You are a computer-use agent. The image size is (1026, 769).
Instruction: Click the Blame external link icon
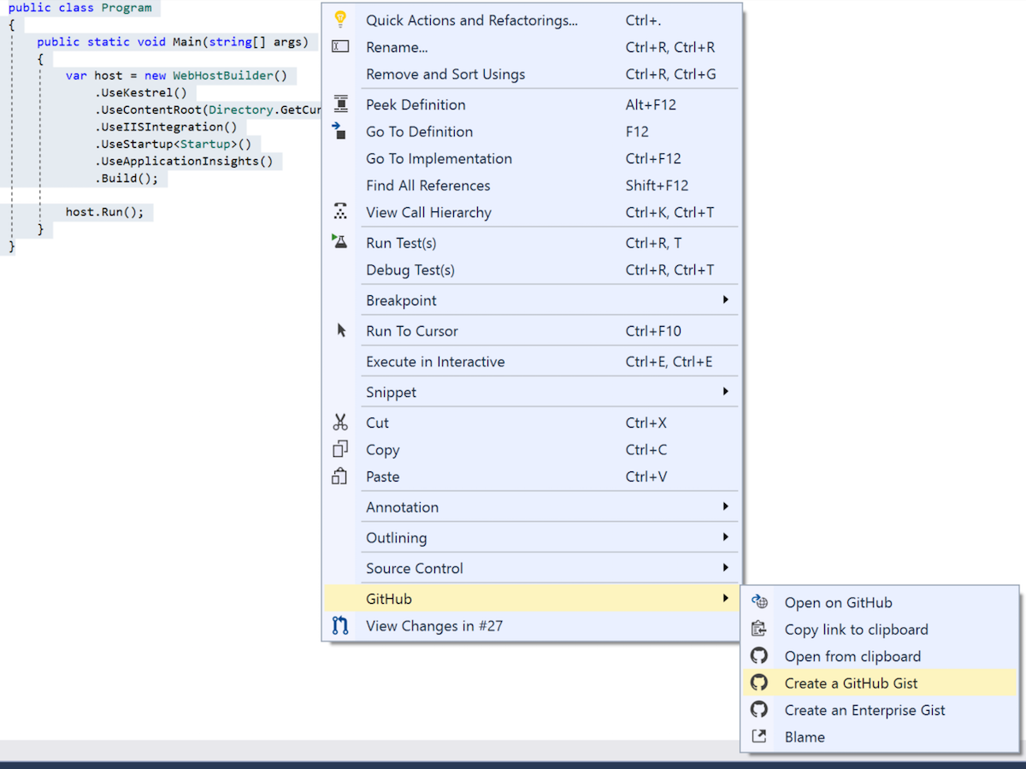point(759,736)
